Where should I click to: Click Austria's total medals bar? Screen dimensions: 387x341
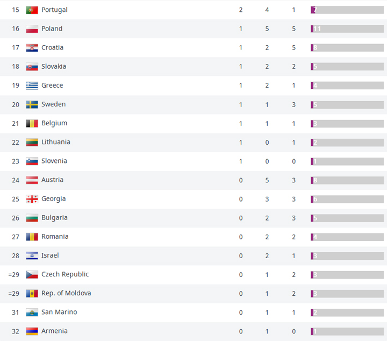(x=347, y=180)
